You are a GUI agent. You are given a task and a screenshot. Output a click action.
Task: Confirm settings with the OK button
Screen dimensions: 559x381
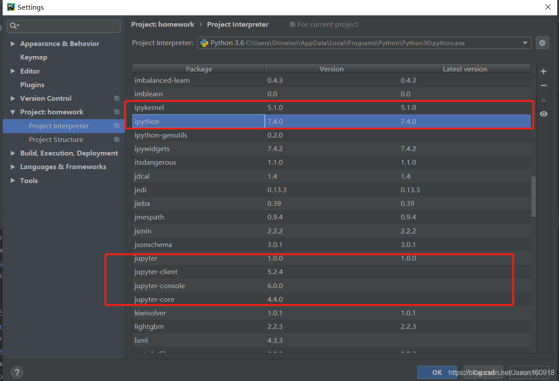(437, 372)
